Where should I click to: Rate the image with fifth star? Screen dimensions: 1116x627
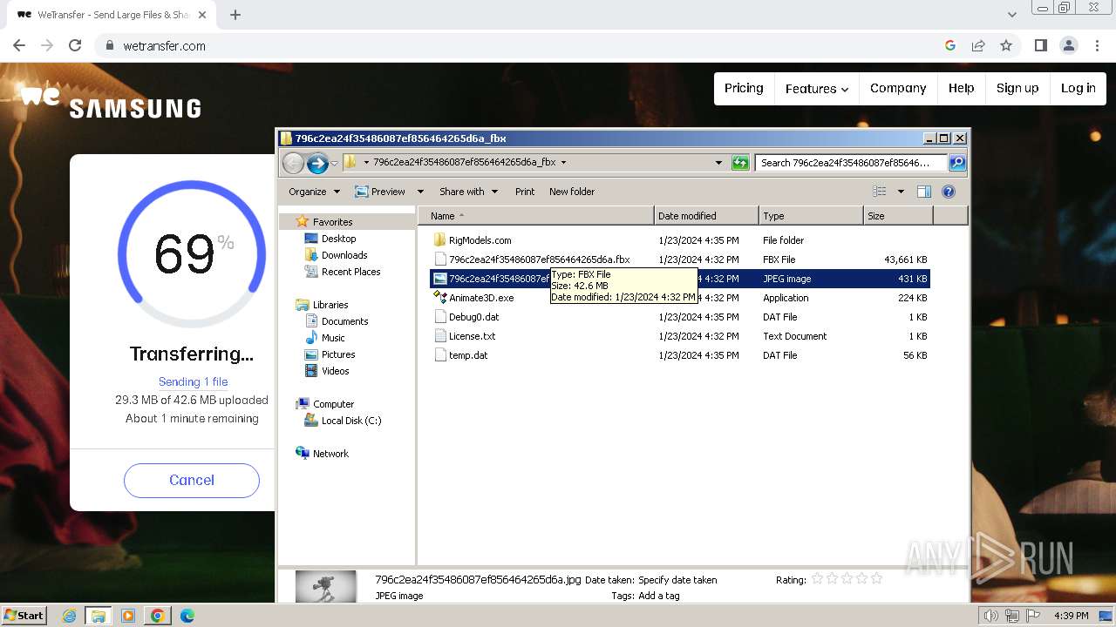[876, 578]
